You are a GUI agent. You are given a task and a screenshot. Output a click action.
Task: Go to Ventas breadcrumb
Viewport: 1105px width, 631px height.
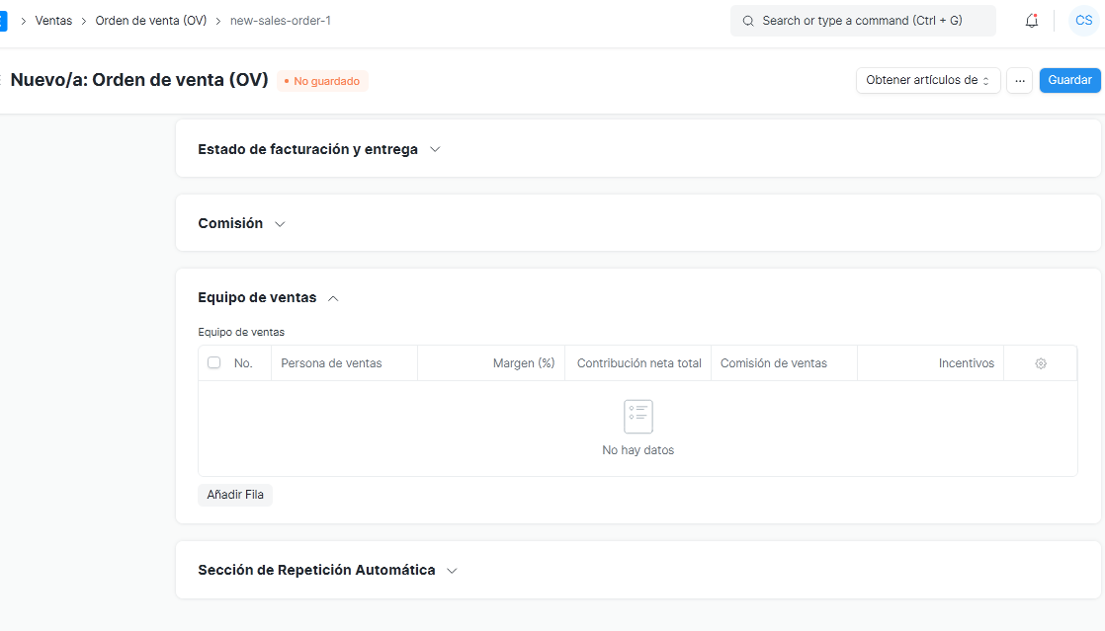pyautogui.click(x=53, y=21)
